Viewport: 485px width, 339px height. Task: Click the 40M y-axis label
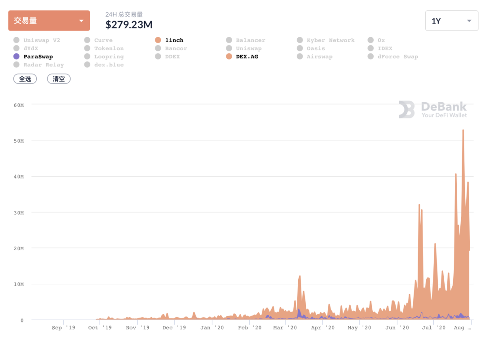tap(18, 177)
